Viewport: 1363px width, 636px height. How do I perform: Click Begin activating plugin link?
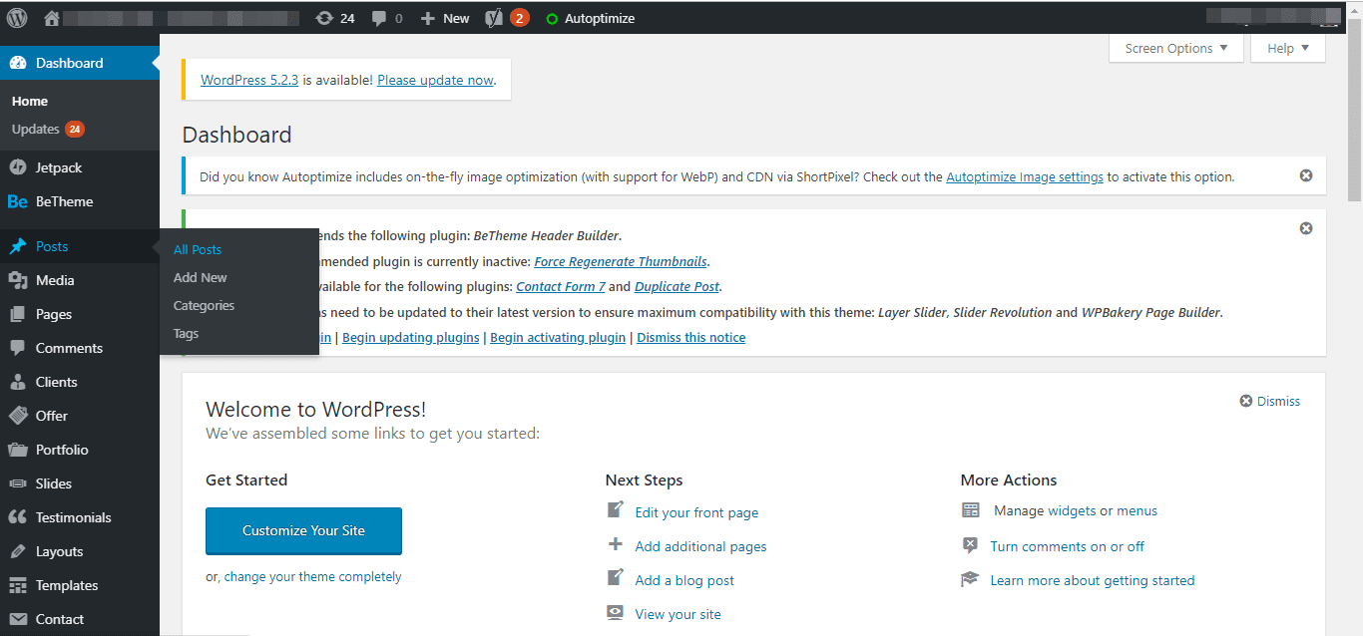pos(558,337)
